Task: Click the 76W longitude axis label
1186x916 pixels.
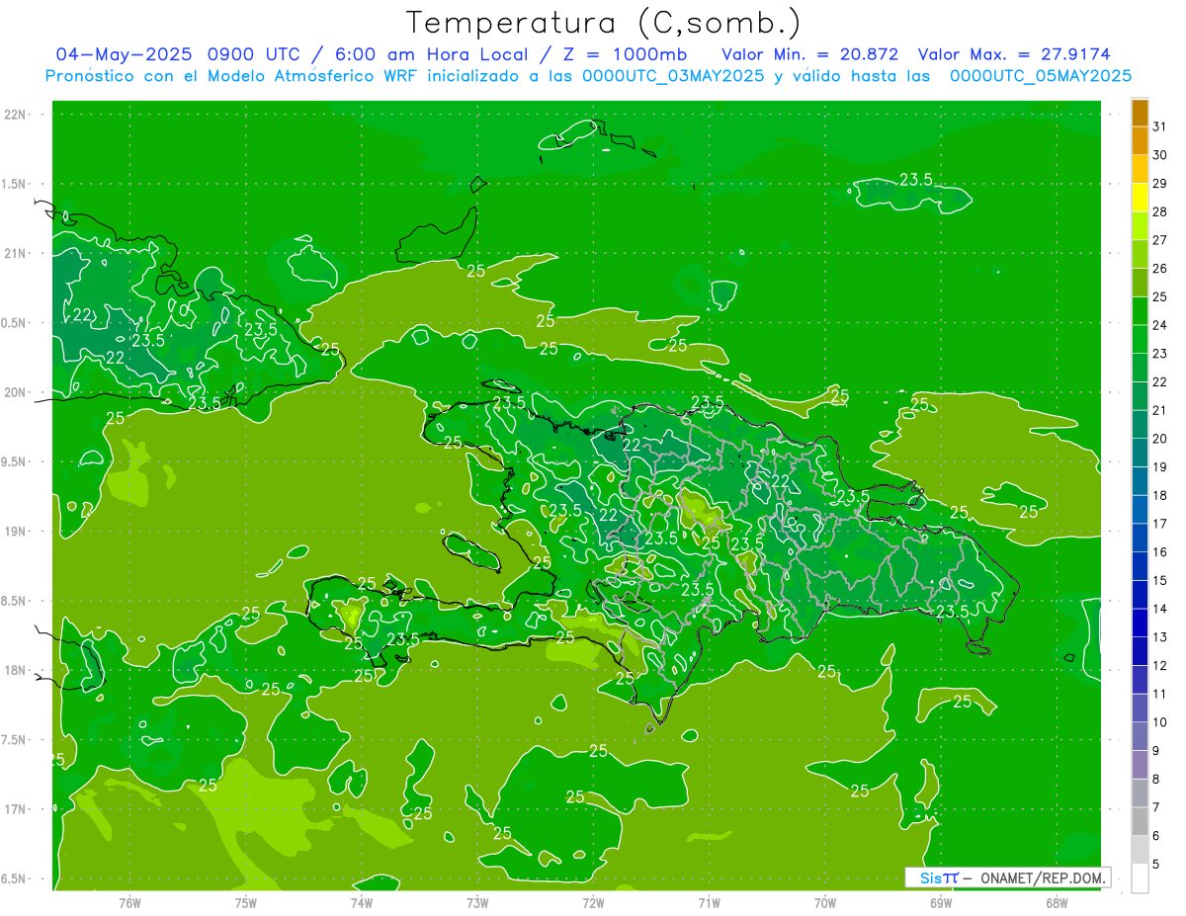Action: pos(129,902)
